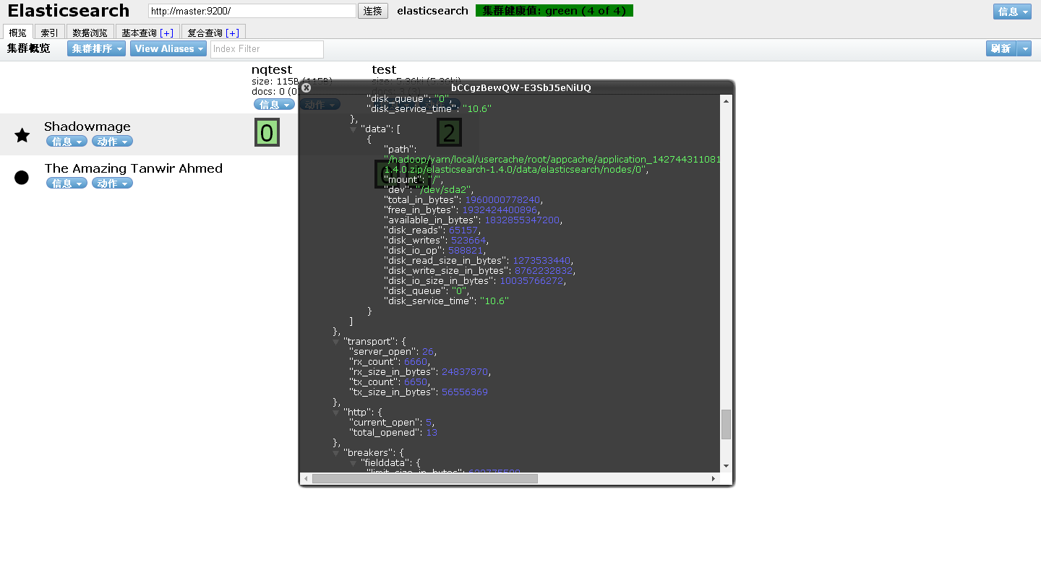This screenshot has height=565, width=1041.
Task: Click the 连接 connect button
Action: click(x=373, y=11)
